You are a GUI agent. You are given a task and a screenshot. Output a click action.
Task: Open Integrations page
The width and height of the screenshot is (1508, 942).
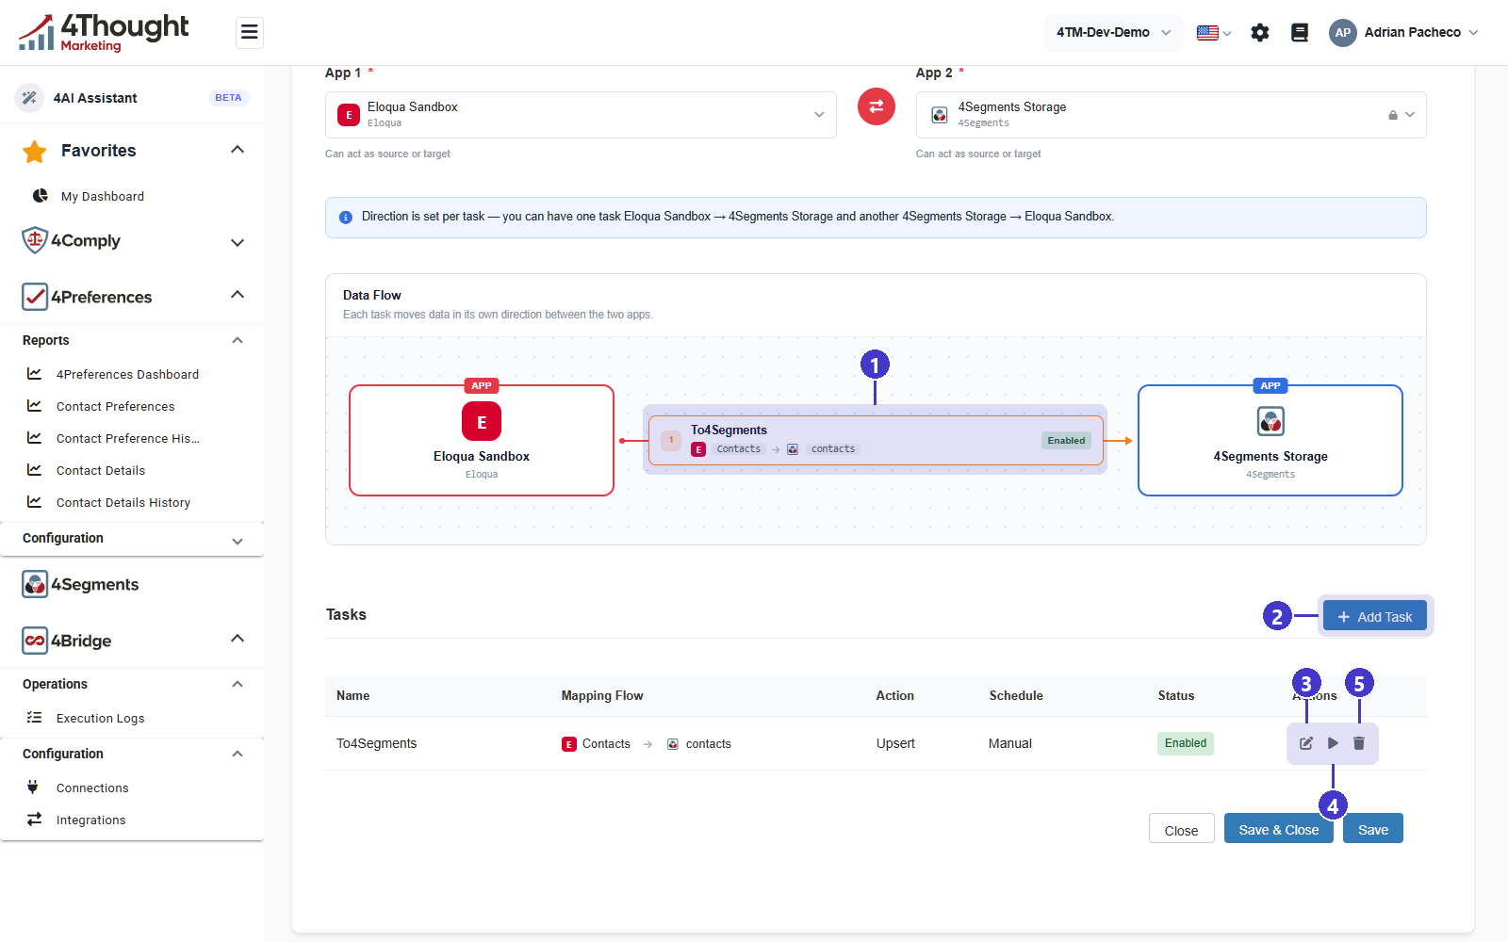coord(90,820)
